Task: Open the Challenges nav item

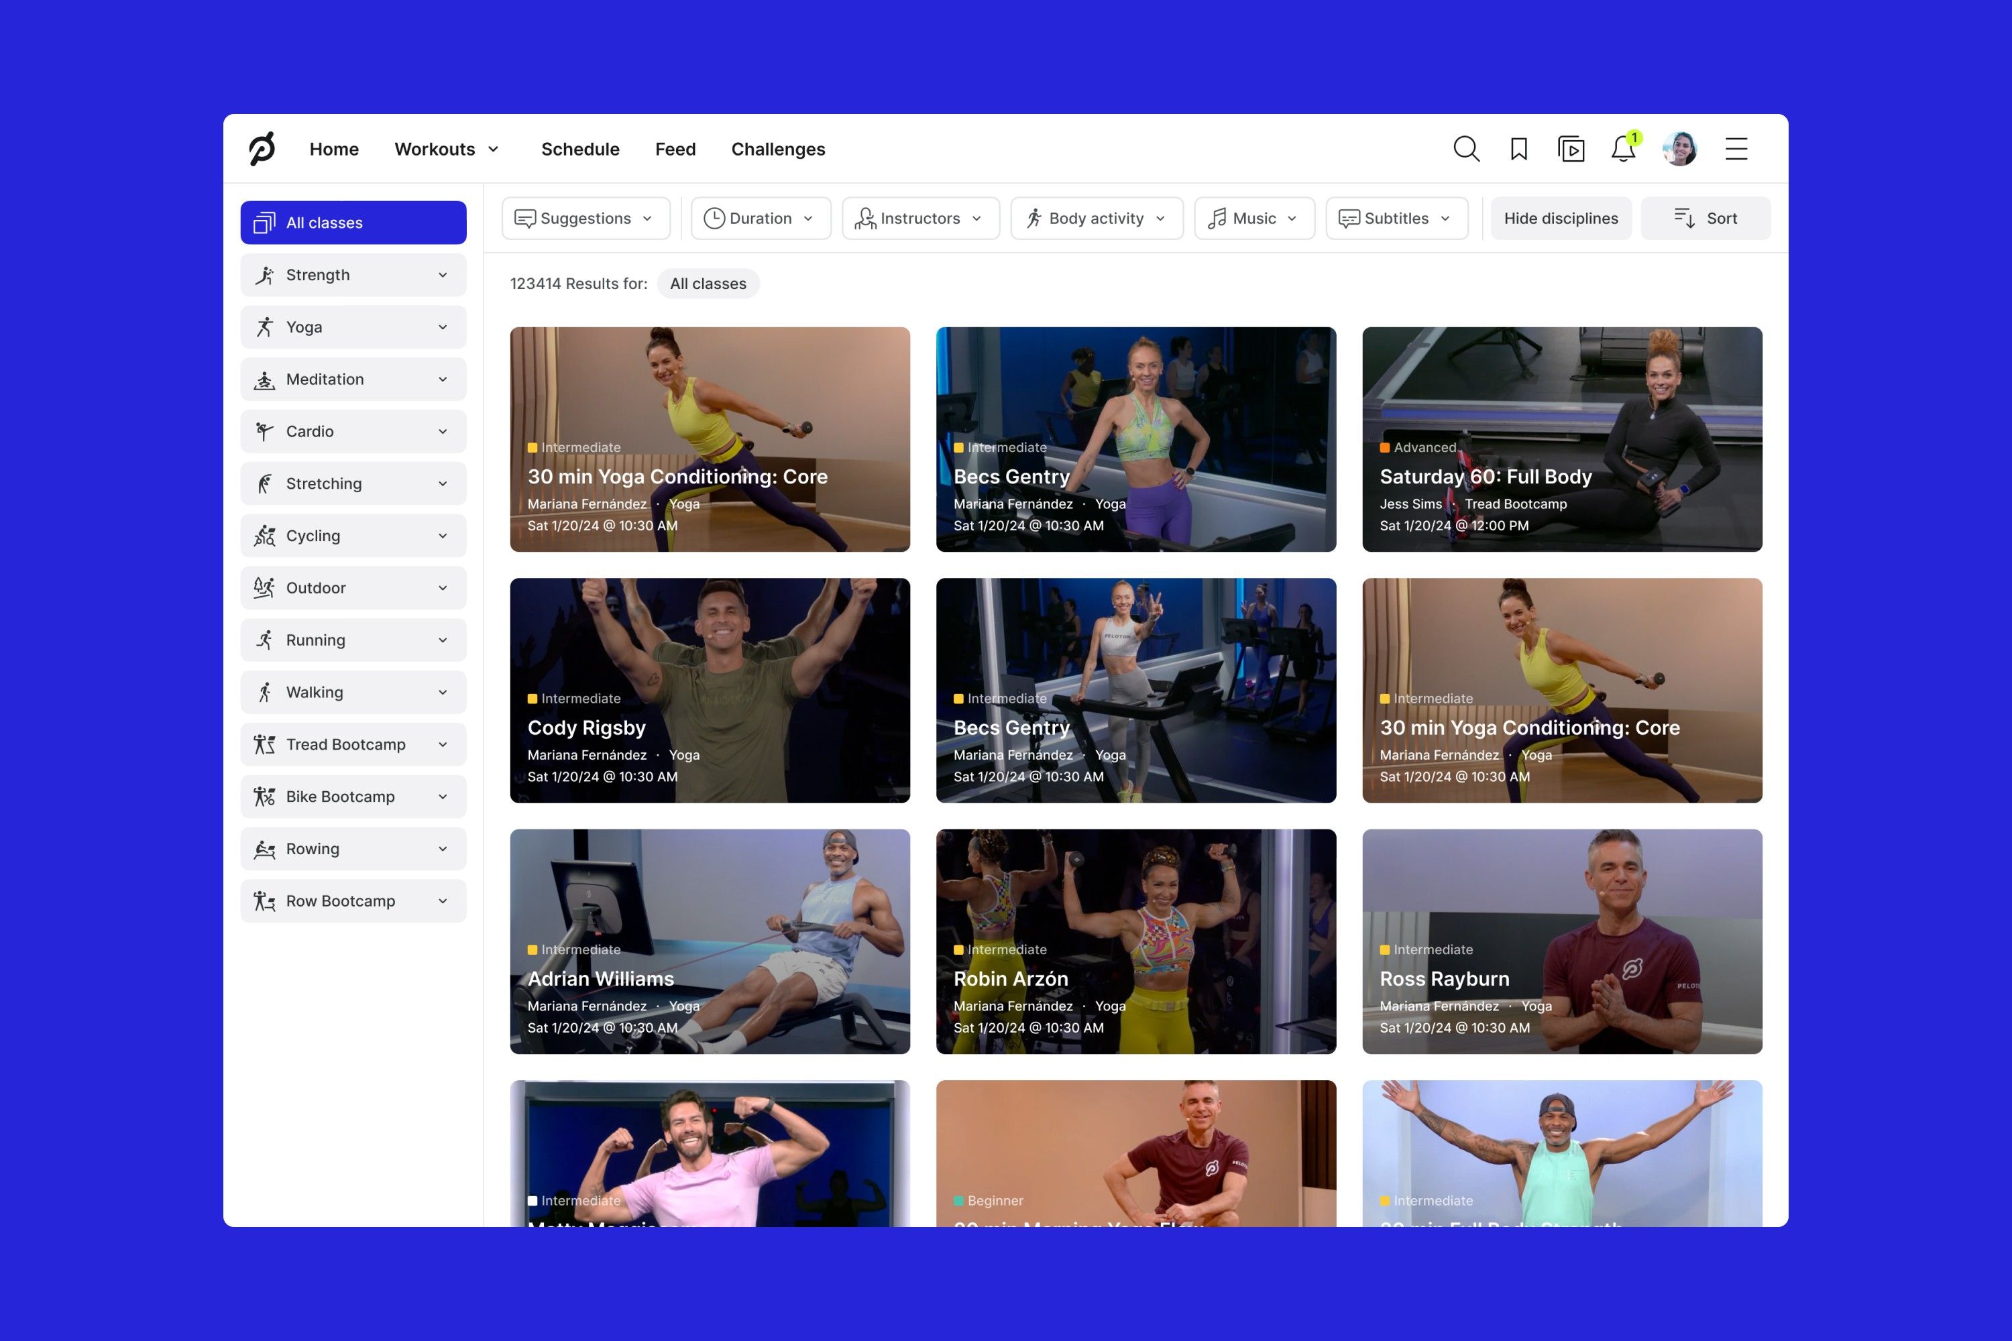Action: [x=777, y=149]
